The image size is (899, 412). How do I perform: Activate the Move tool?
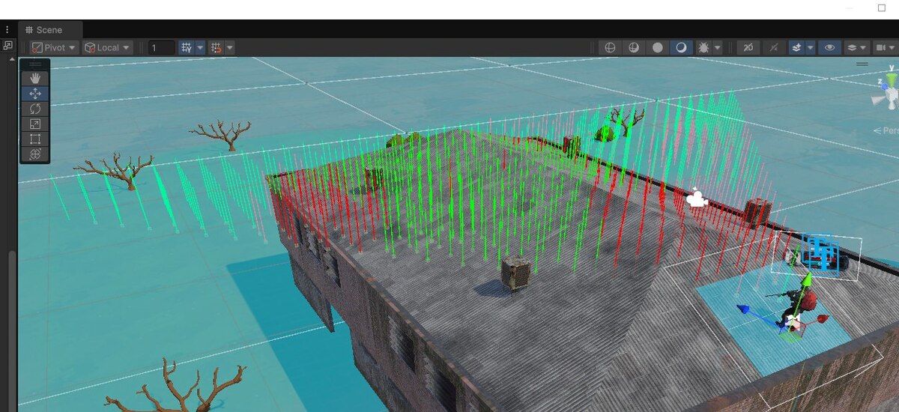(x=34, y=94)
